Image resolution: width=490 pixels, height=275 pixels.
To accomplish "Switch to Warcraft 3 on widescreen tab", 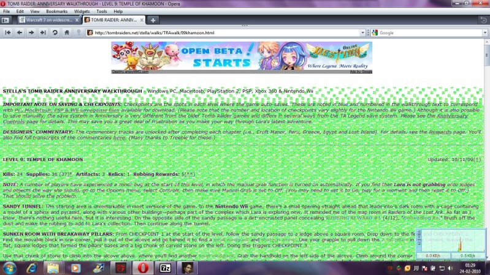I will click(49, 20).
